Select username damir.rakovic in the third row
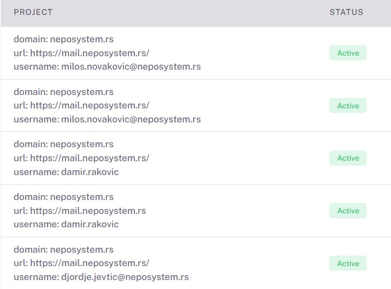The image size is (391, 289). coord(66,172)
